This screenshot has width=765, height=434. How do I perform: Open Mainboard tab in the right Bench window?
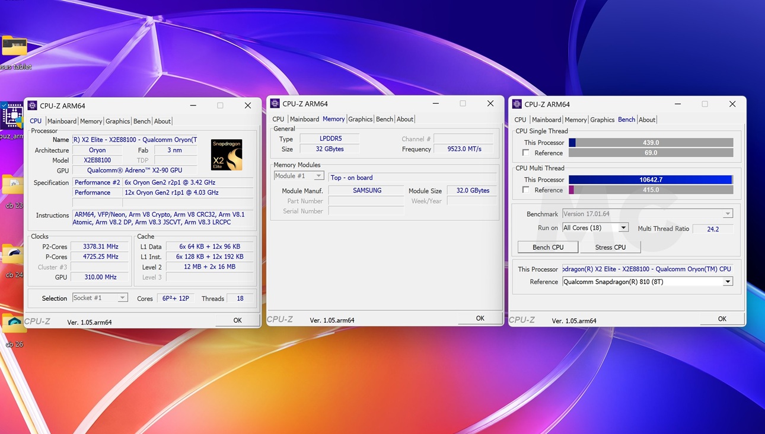click(x=546, y=120)
